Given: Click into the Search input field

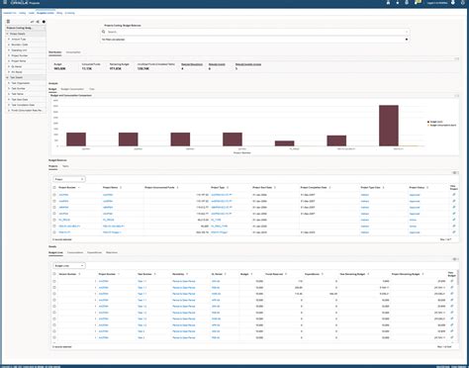Looking at the screenshot, I should coord(256,32).
